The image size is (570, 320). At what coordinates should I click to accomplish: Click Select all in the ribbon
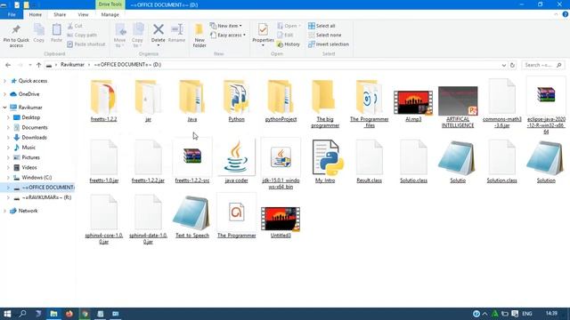point(322,26)
